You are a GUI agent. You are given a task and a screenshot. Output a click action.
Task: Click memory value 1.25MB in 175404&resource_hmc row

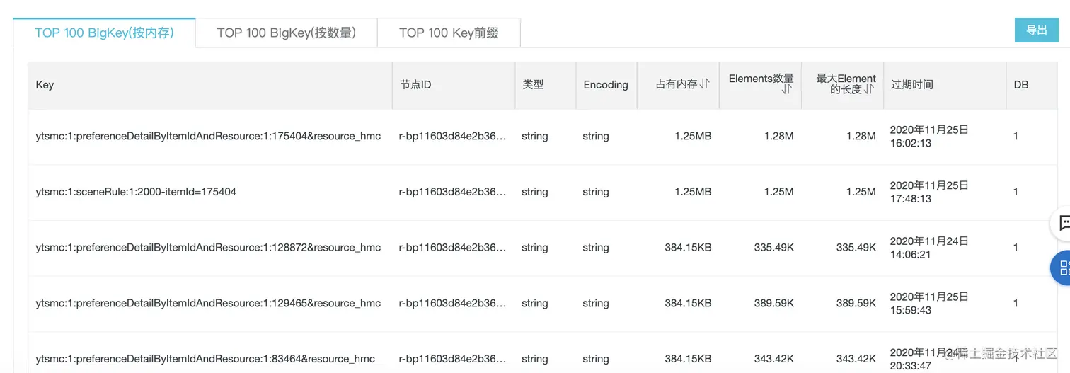pyautogui.click(x=693, y=136)
